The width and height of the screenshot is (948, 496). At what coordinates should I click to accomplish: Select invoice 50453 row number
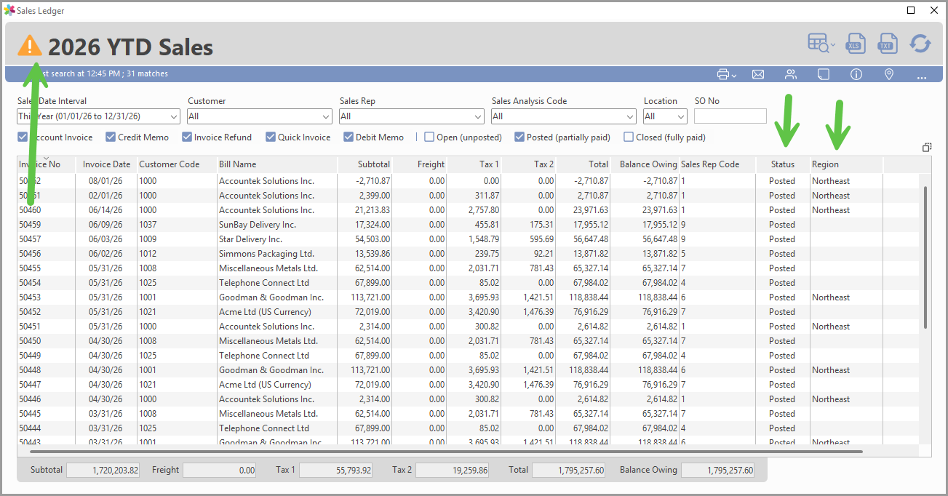[30, 297]
